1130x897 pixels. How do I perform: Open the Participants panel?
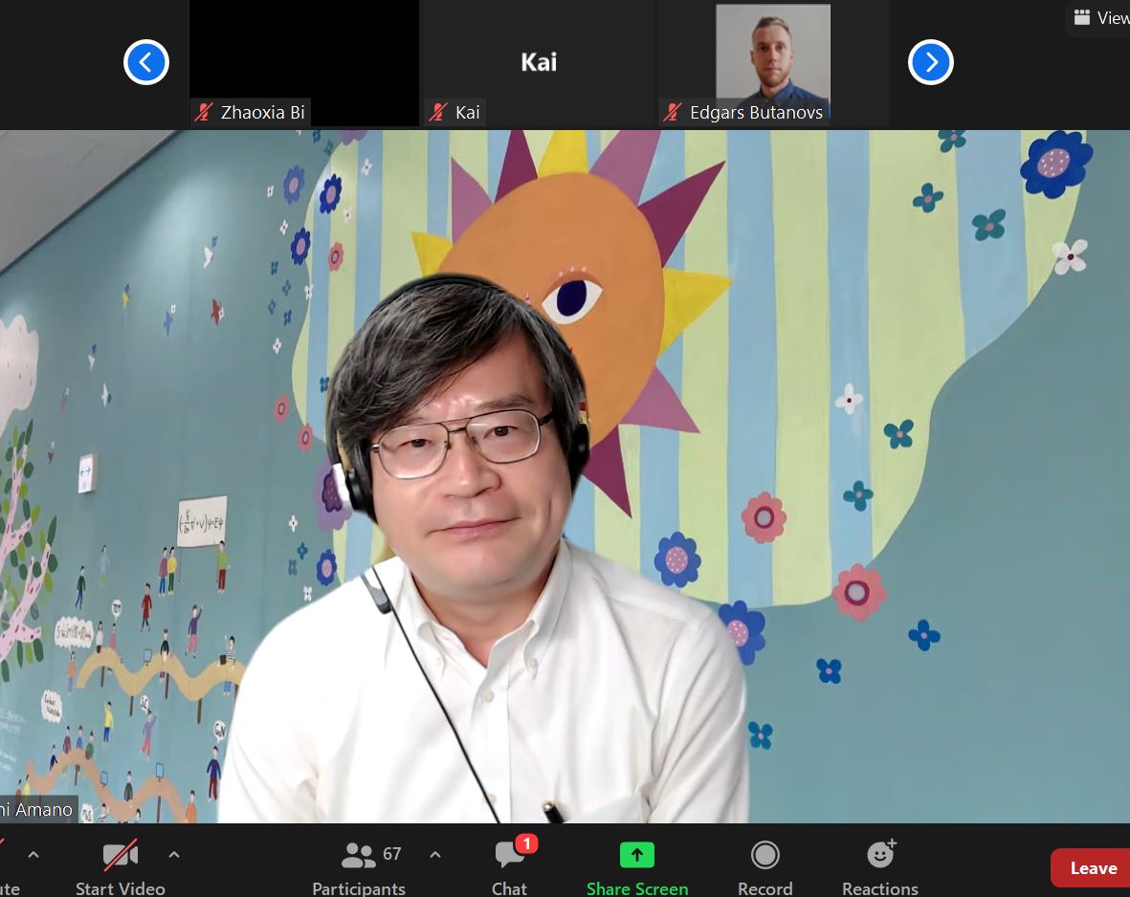click(359, 868)
